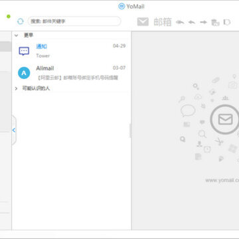Collapse the first message group chevron

(x=16, y=35)
